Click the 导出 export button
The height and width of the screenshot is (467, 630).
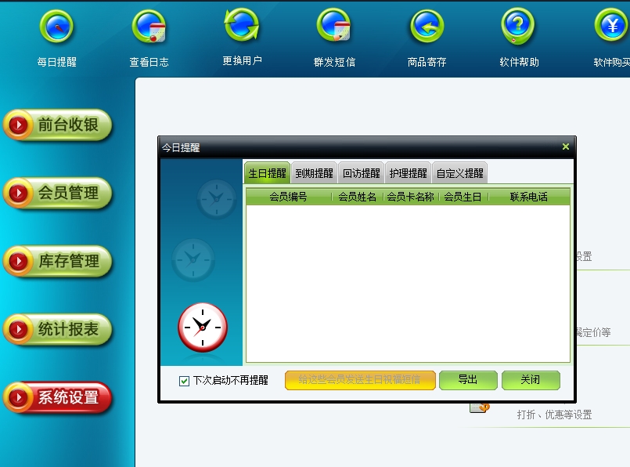click(x=468, y=380)
